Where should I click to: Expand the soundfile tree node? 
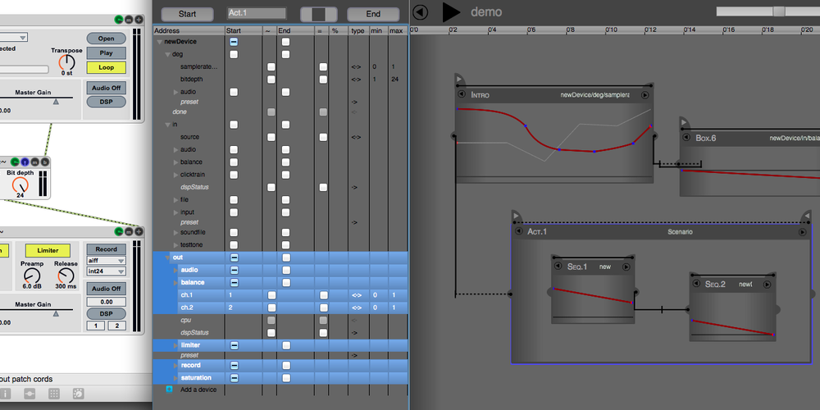click(175, 232)
